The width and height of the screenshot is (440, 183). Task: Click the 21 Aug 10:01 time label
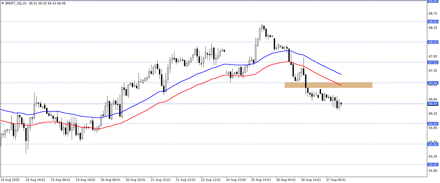[x=161, y=180]
